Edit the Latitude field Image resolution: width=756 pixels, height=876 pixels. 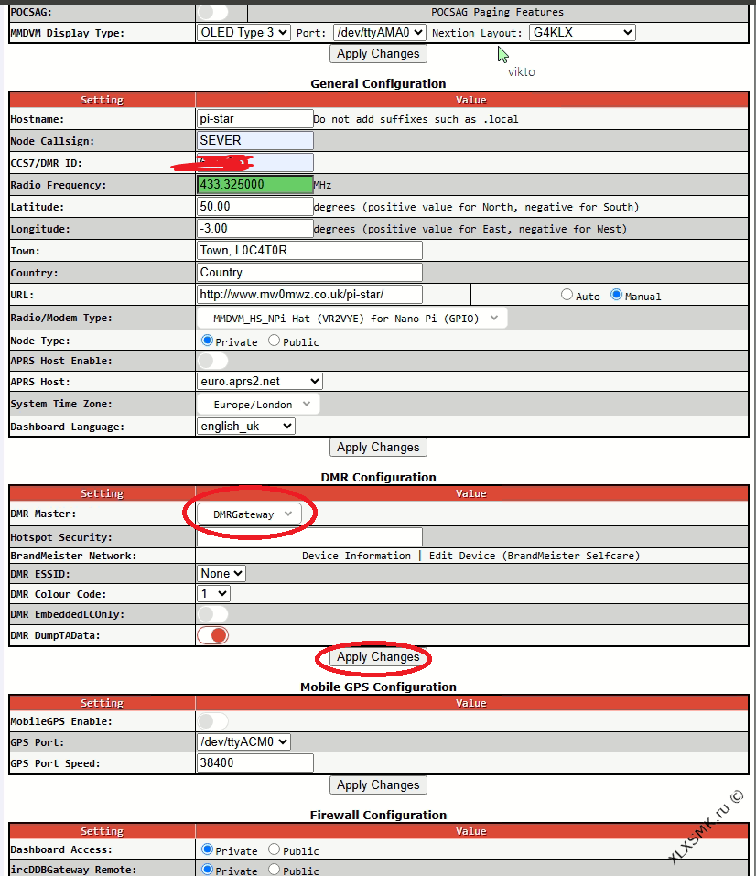point(254,206)
